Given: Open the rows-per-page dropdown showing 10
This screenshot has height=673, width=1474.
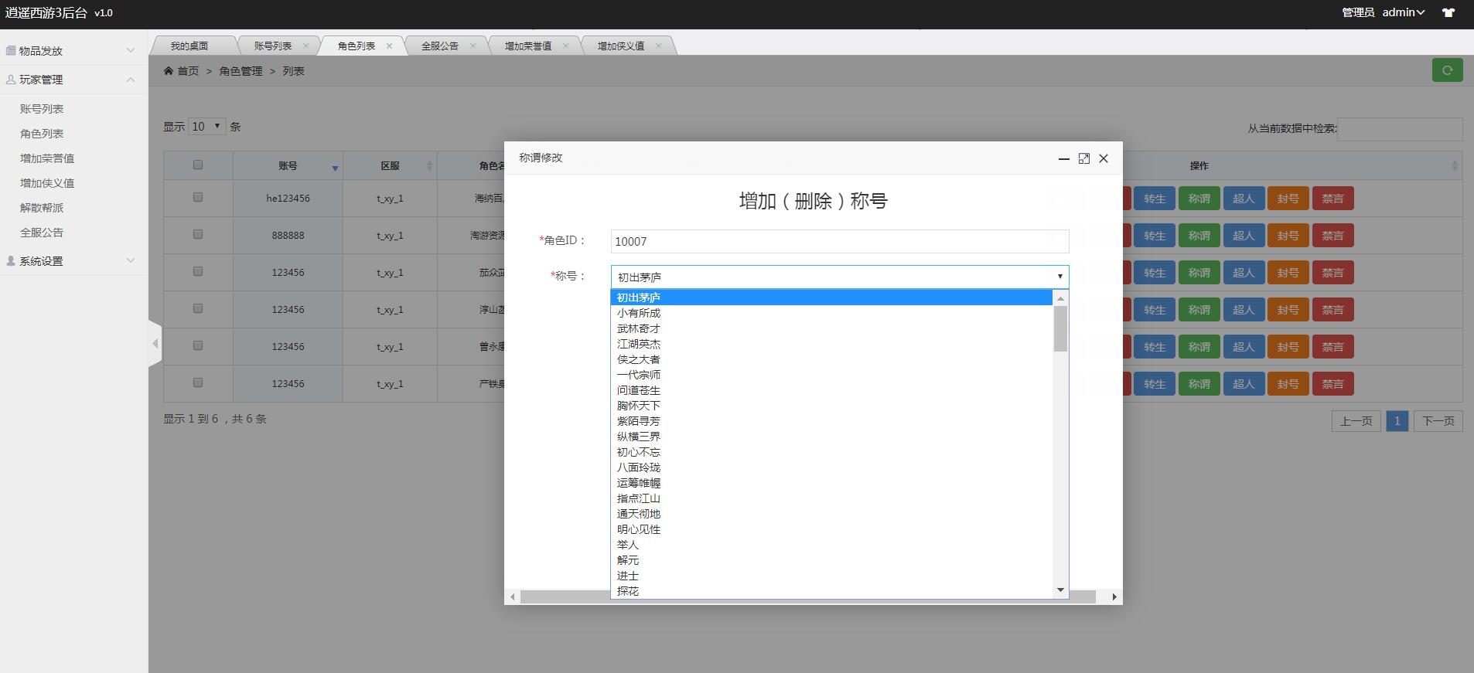Looking at the screenshot, I should click(206, 127).
